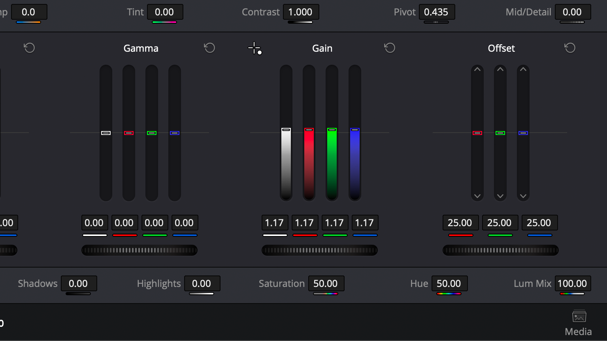Click the Gain red bar handle

click(309, 130)
